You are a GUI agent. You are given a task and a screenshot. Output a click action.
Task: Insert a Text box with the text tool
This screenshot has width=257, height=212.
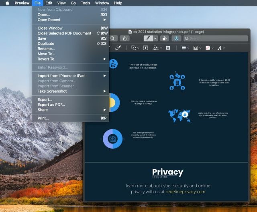[145, 48]
